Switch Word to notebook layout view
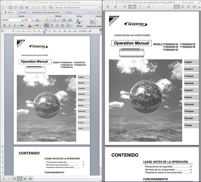Image resolution: width=201 pixels, height=182 pixels. (x=25, y=179)
